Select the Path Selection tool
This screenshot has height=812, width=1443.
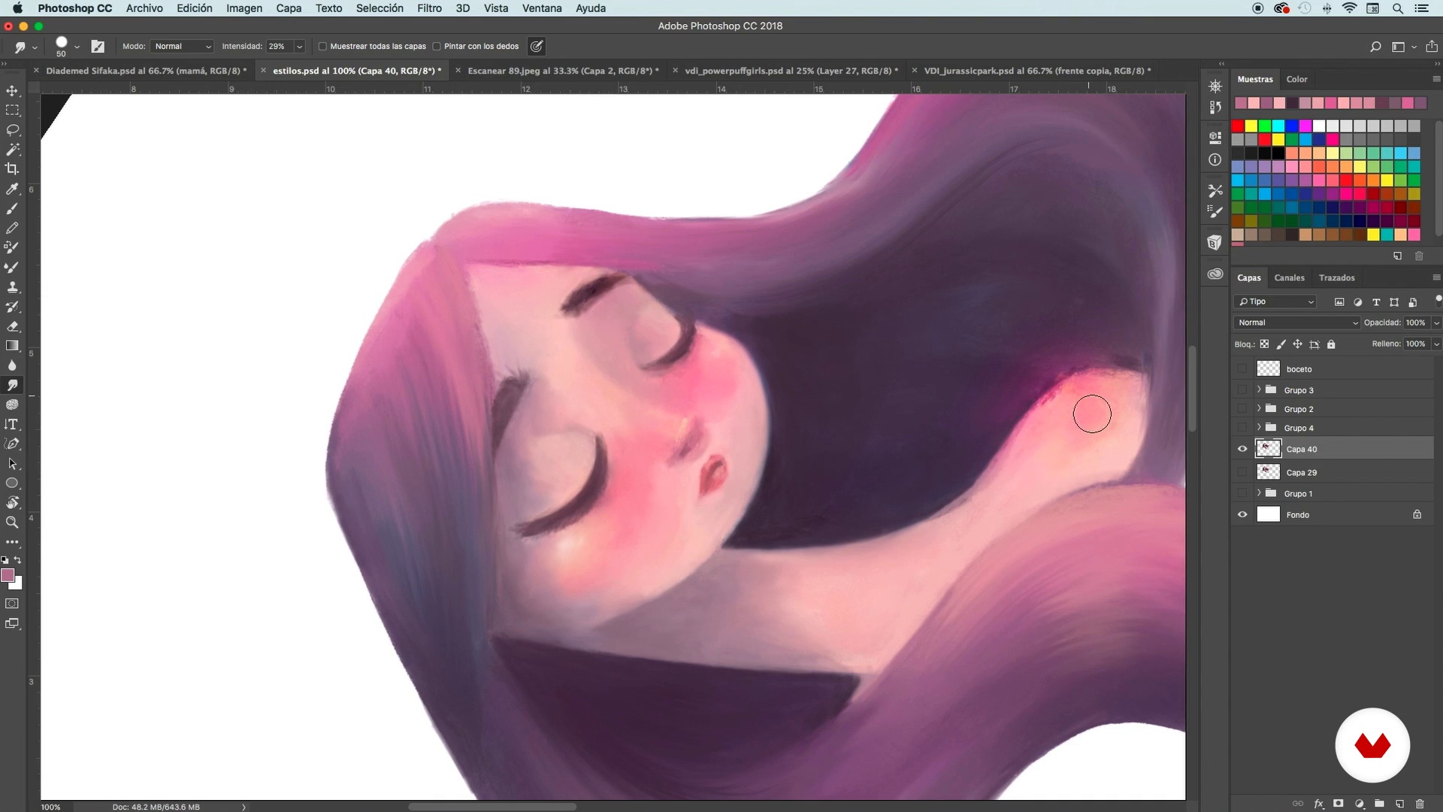[12, 464]
